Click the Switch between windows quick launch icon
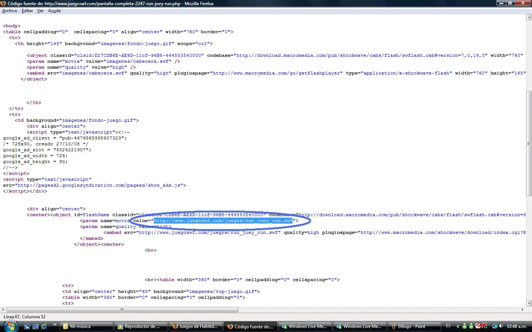Viewport: 532px width, 332px height. [x=27, y=326]
